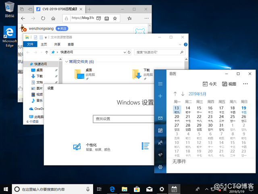Open 主页 ribbon tab
This screenshot has width=258, height=194.
tap(44, 44)
